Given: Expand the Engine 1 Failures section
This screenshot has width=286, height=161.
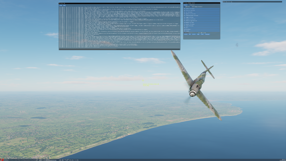Looking at the screenshot, I should click(202, 24).
